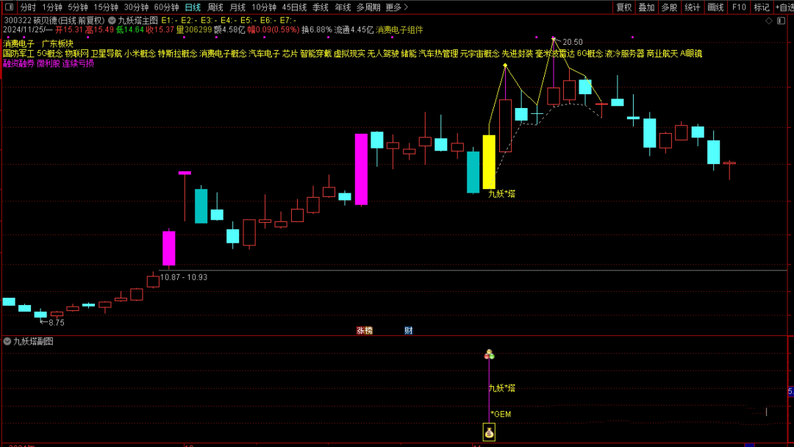Click the blue 财 marker icon
The image size is (794, 447).
click(x=409, y=331)
